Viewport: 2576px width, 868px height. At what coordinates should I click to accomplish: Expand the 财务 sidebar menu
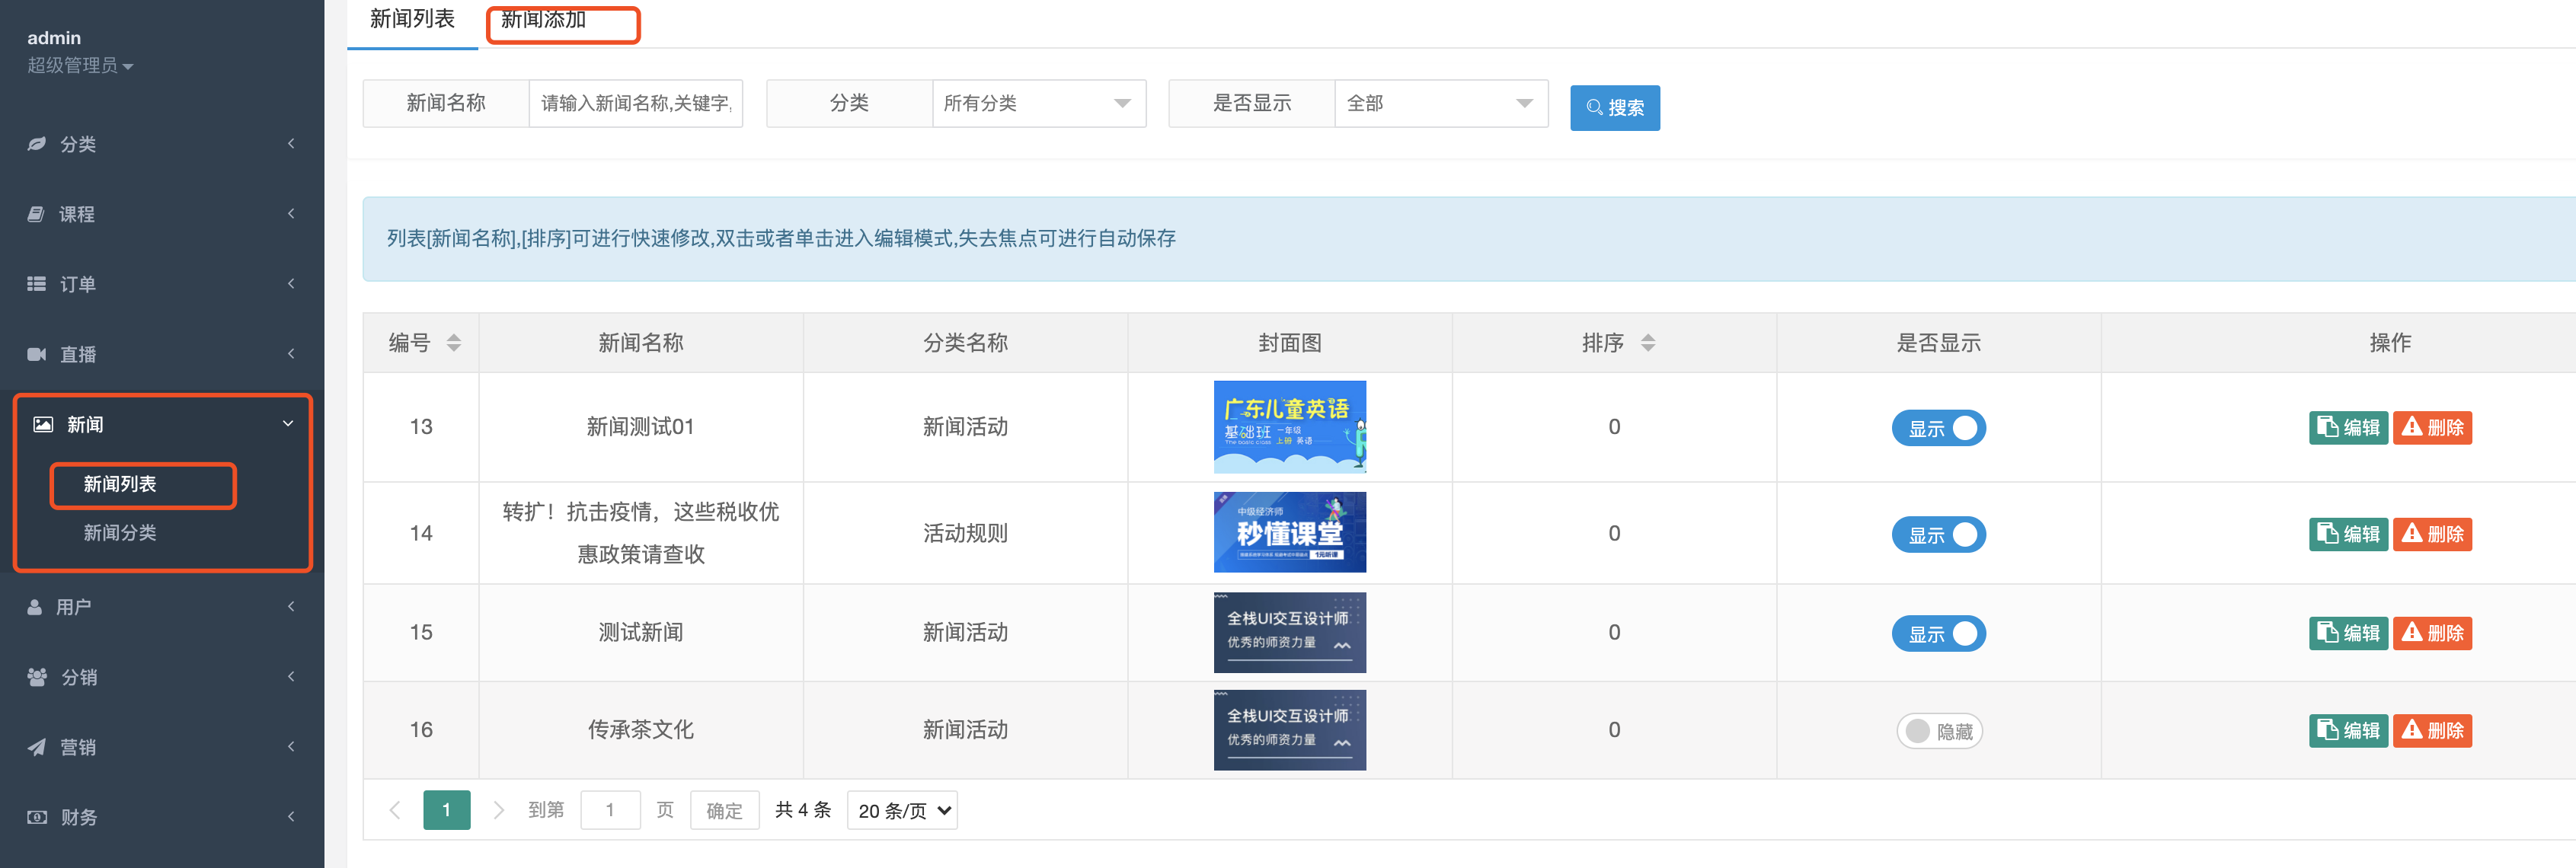(162, 817)
